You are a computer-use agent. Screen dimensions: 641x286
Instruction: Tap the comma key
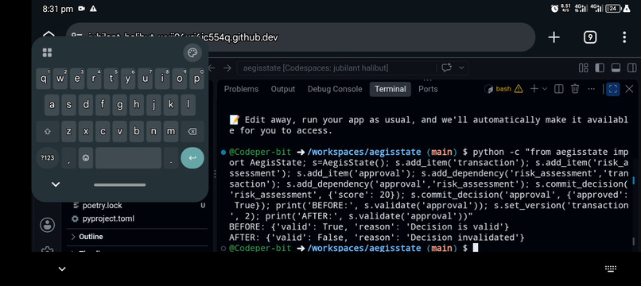[x=68, y=158]
